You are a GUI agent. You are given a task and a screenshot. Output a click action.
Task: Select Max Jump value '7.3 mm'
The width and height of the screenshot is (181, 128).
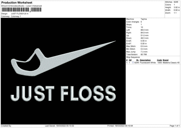144,52
